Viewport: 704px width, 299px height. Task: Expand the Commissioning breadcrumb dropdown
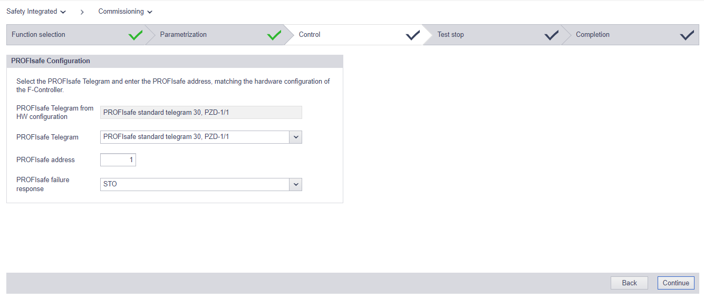point(126,12)
